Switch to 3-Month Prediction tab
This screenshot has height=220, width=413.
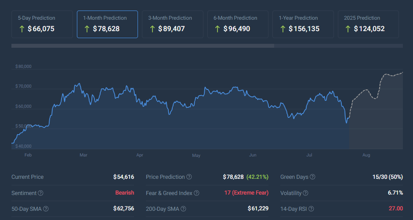(172, 24)
